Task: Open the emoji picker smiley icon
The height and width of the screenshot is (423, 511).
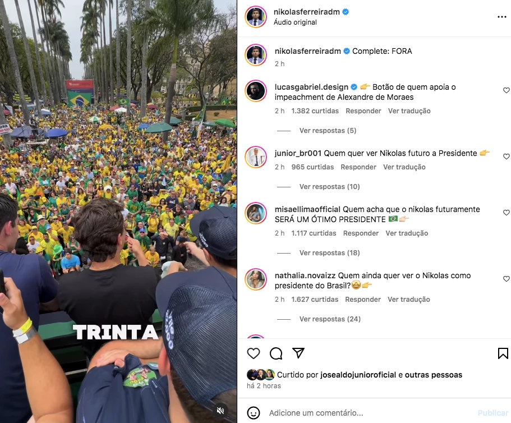Action: coord(253,413)
